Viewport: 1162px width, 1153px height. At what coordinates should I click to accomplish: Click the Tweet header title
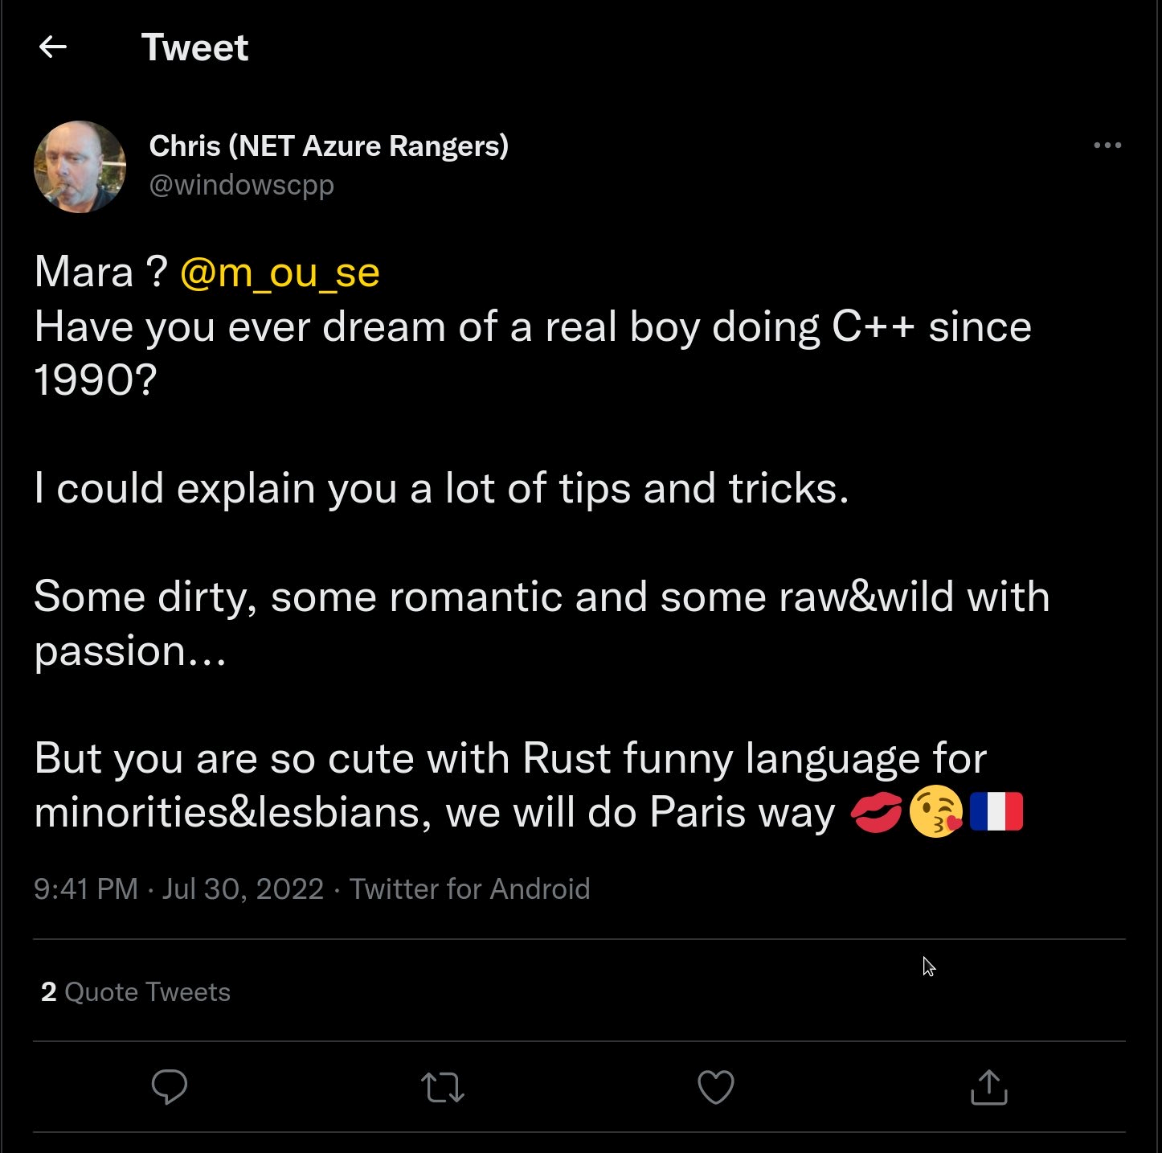(194, 47)
